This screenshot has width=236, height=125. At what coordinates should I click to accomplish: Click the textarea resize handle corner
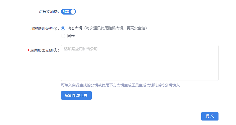[217, 79]
